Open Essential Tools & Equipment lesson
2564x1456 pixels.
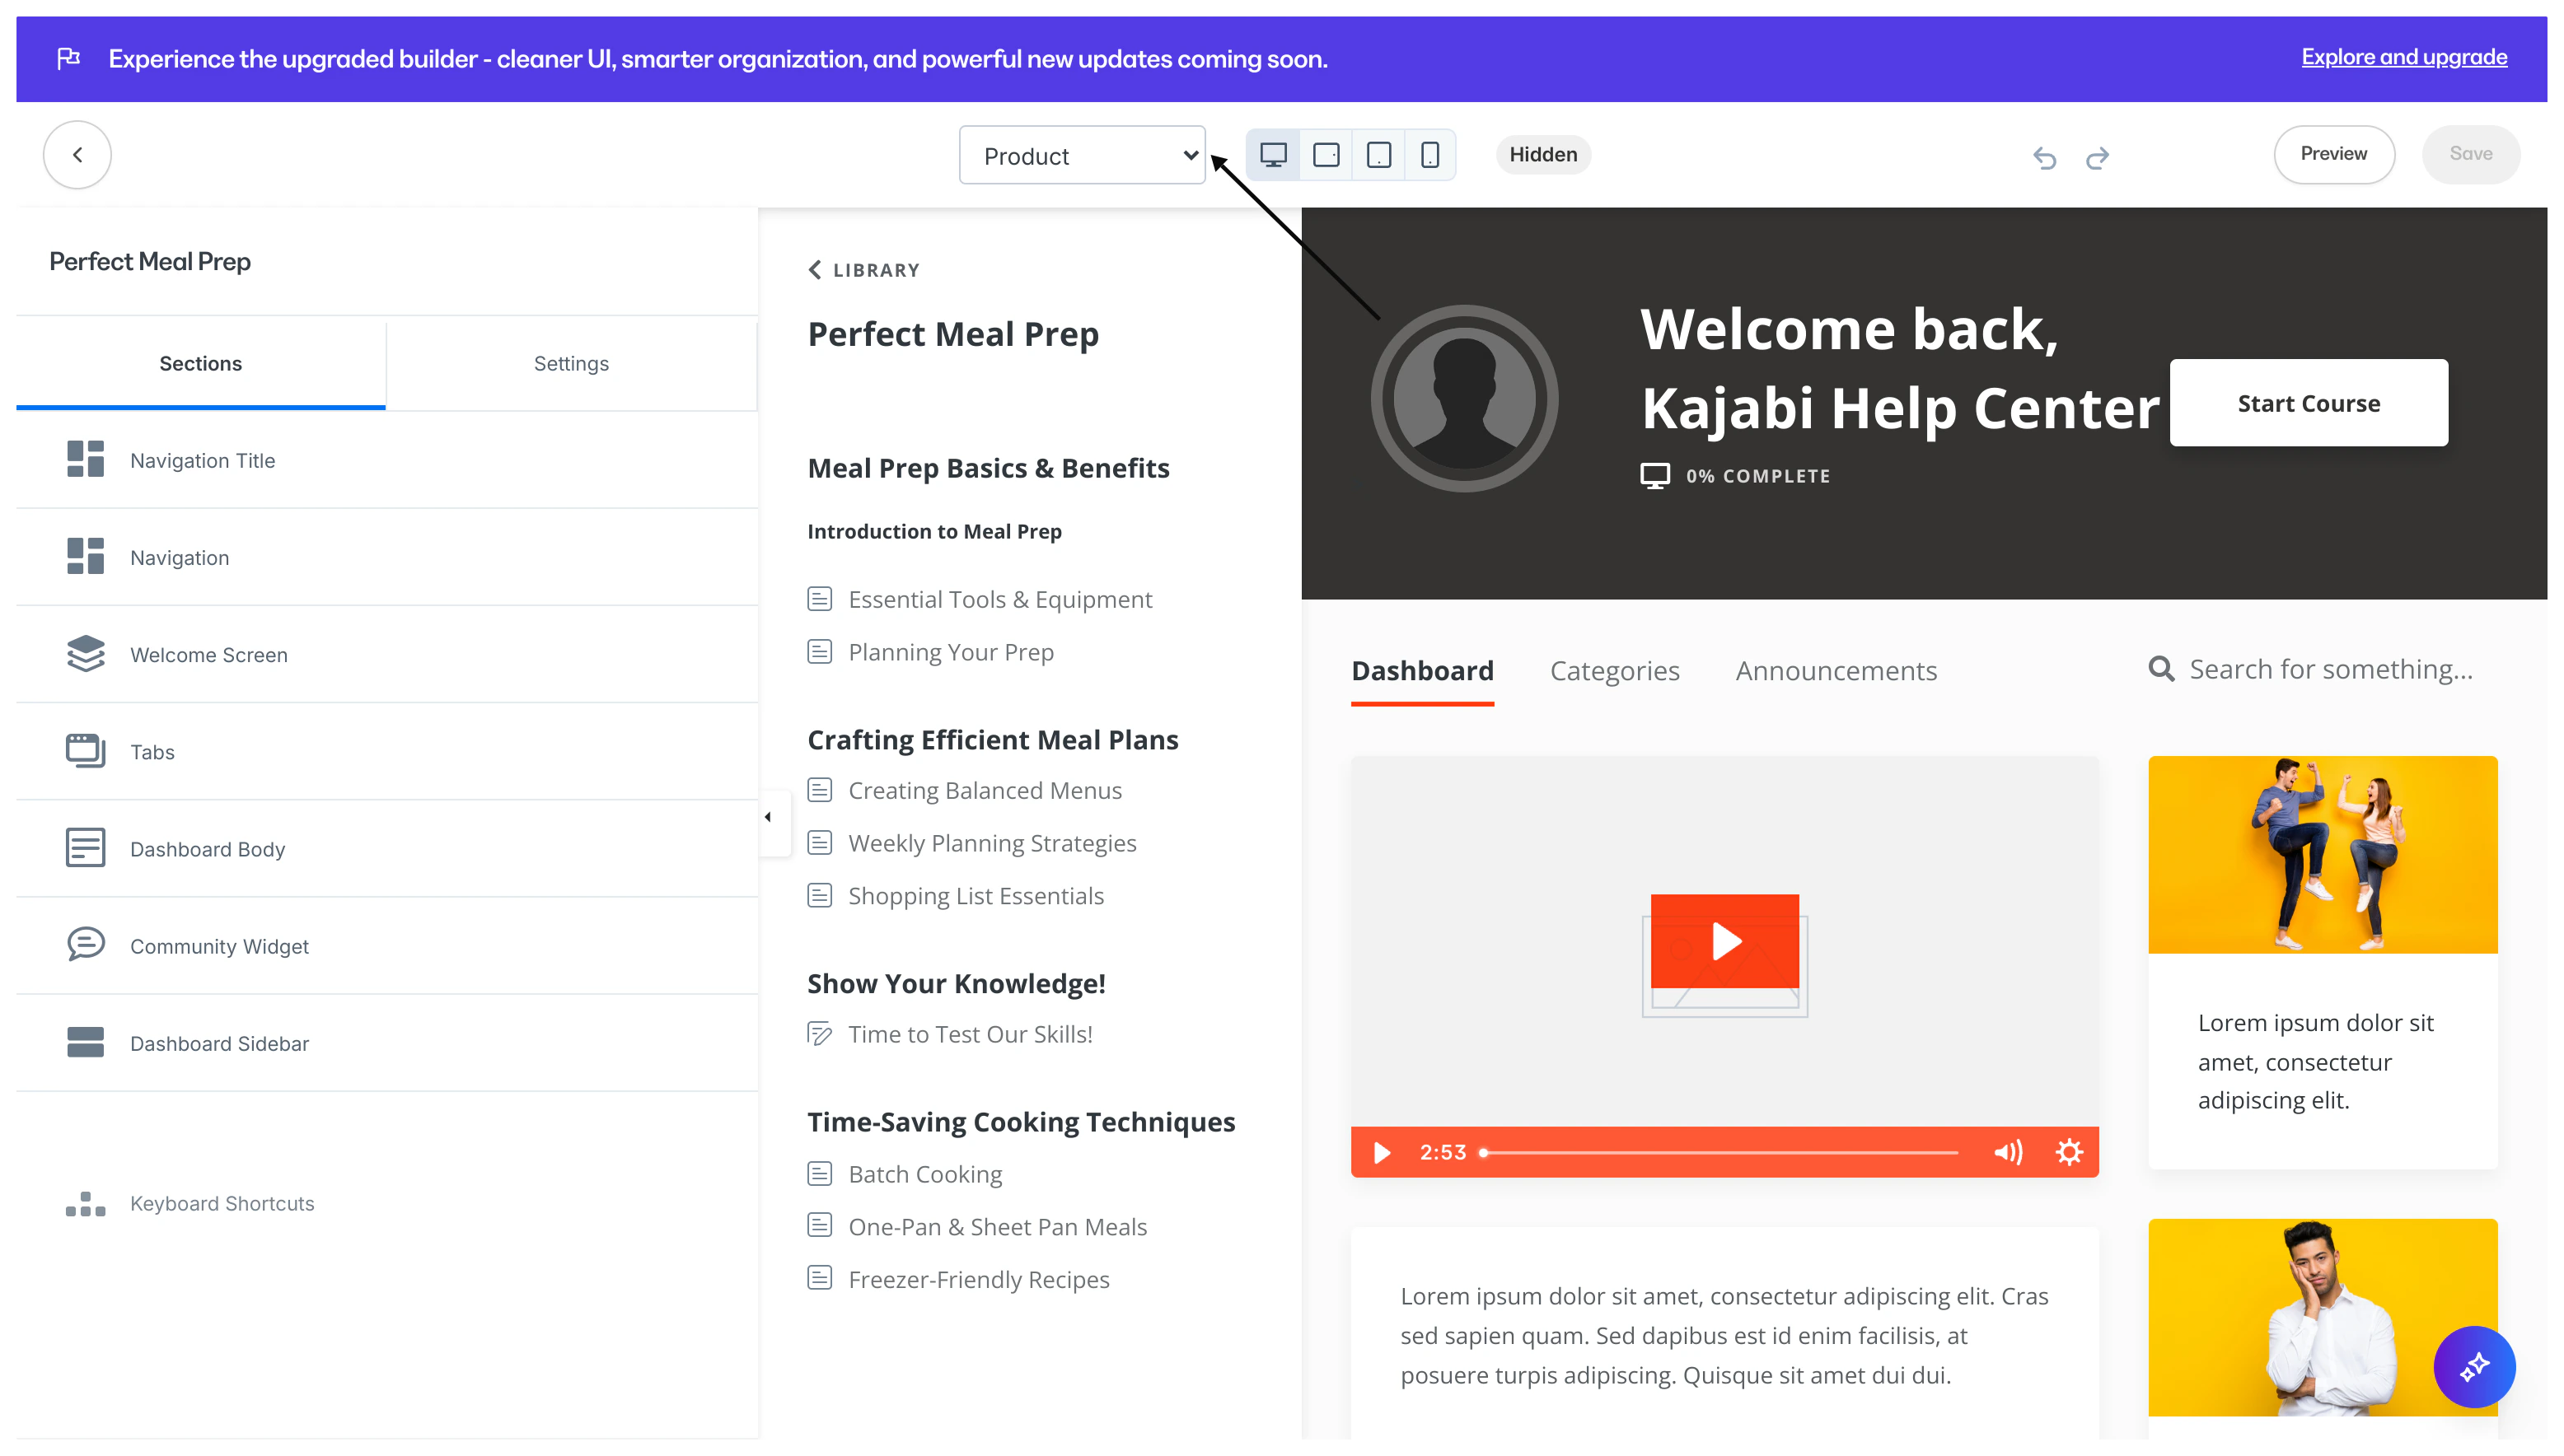pyautogui.click(x=980, y=599)
